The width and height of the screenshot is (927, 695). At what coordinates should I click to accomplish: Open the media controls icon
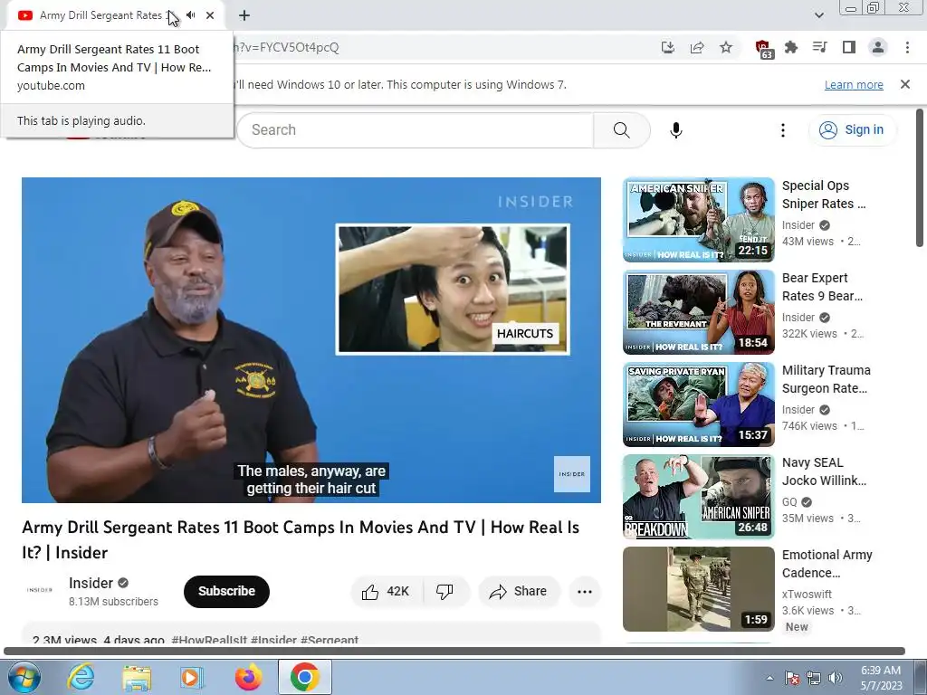point(819,48)
